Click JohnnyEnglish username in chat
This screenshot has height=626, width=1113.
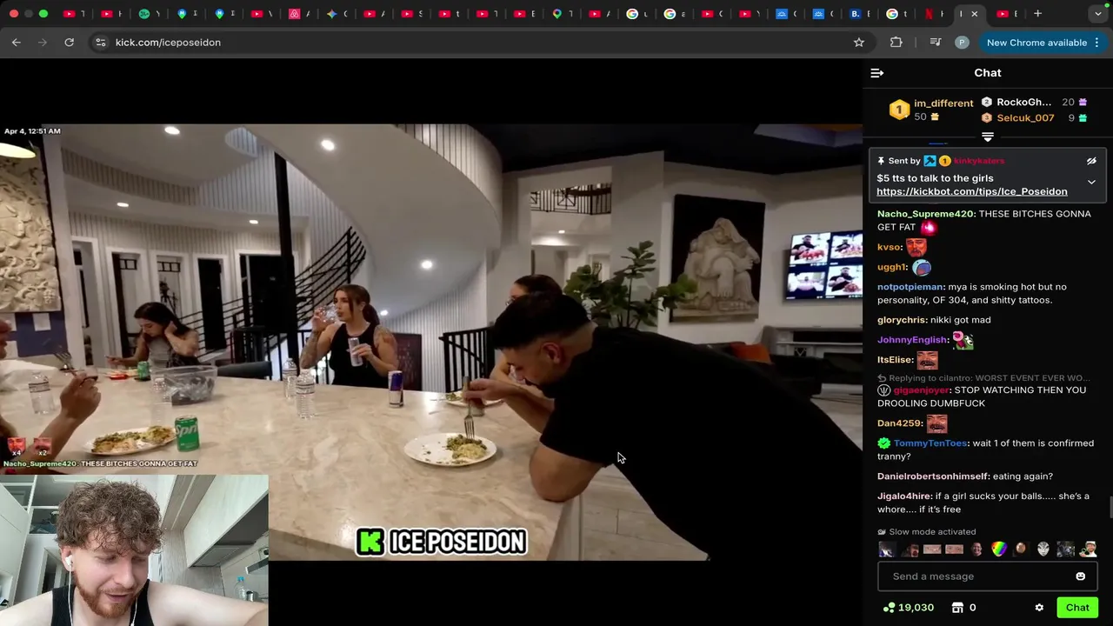pos(912,340)
